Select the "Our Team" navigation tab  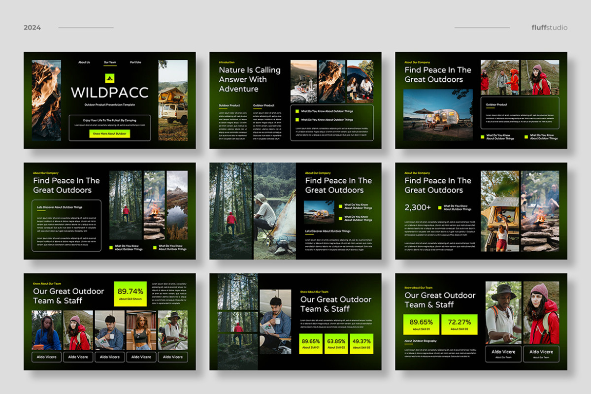click(111, 62)
